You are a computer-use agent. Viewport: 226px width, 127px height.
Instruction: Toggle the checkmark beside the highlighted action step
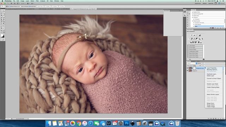[x=188, y=26]
